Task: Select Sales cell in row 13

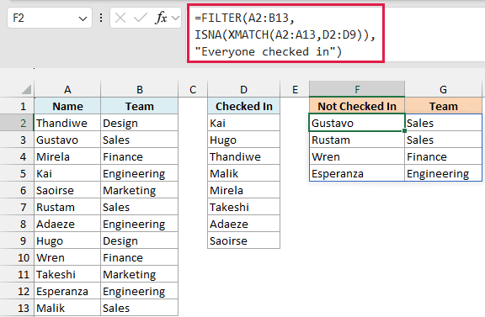Action: (x=140, y=308)
